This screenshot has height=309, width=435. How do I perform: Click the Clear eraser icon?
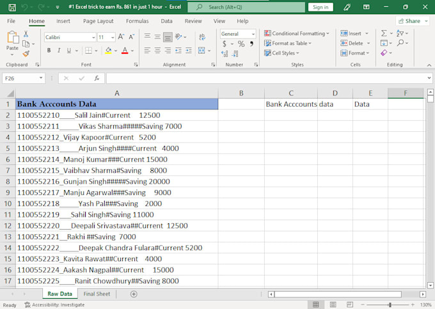pyautogui.click(x=384, y=52)
